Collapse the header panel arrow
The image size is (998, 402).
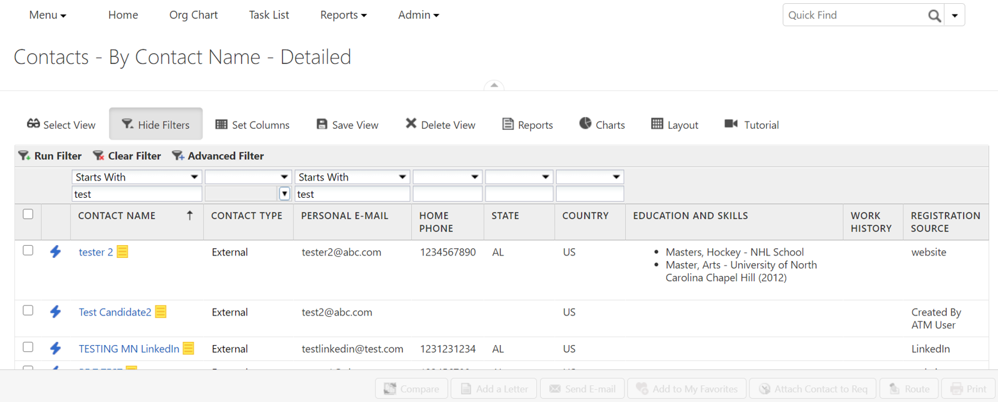(494, 86)
